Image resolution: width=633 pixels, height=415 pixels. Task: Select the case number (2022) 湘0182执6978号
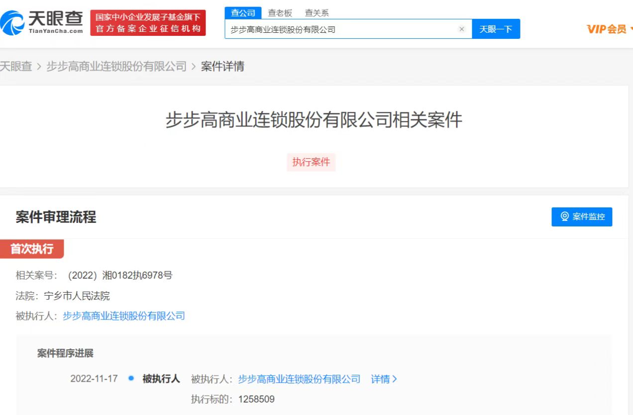[x=120, y=275]
